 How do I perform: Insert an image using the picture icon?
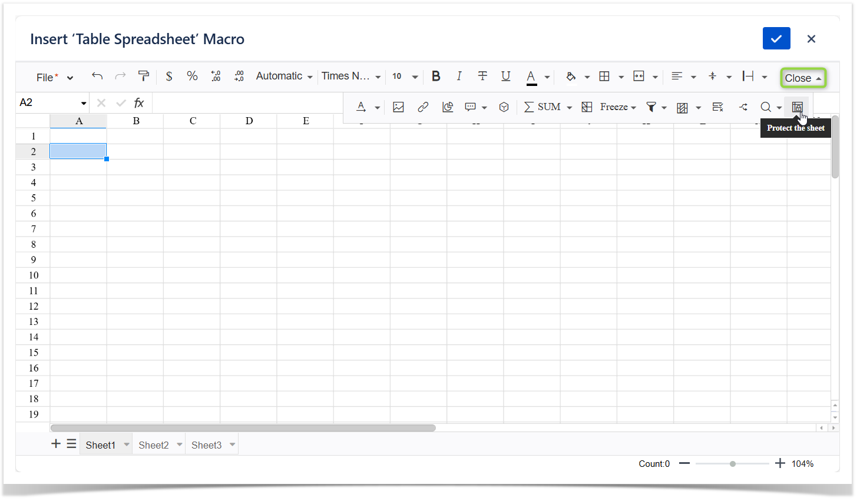[x=399, y=107]
